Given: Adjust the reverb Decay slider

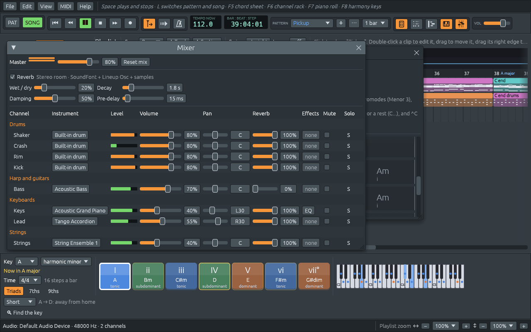Looking at the screenshot, I should [143, 88].
